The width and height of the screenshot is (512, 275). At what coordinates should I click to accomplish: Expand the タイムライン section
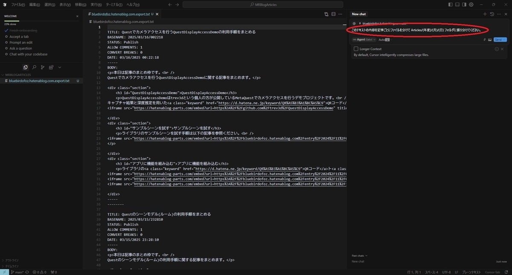coord(12,266)
